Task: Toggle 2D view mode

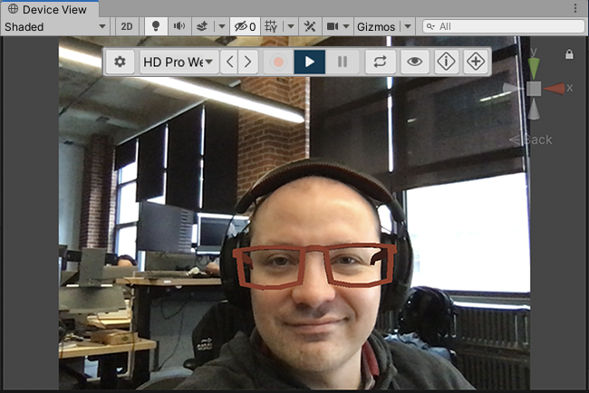Action: coord(127,26)
